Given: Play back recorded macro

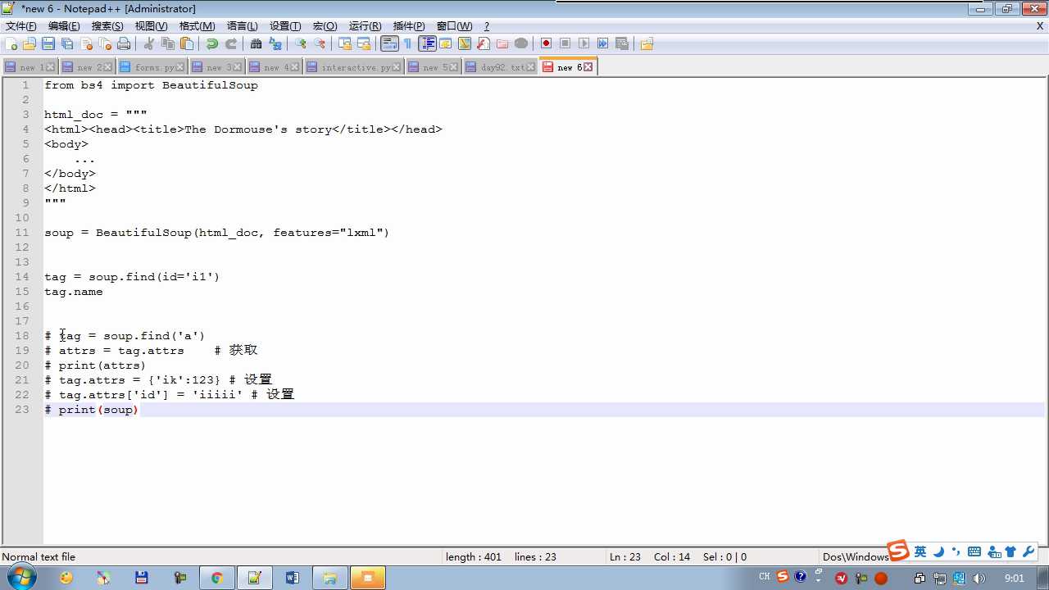Looking at the screenshot, I should pos(584,43).
